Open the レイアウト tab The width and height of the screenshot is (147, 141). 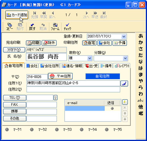[122, 66]
